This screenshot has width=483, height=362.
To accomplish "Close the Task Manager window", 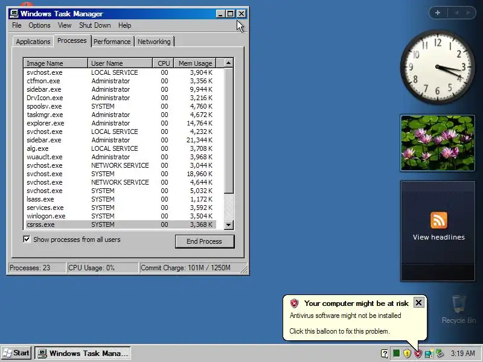I will (241, 13).
